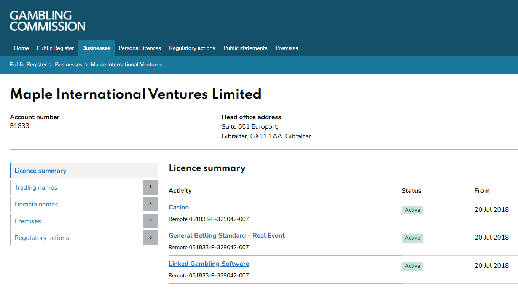Click the Gibraltar, GX11 1AA address line
The width and height of the screenshot is (518, 291).
tap(266, 136)
